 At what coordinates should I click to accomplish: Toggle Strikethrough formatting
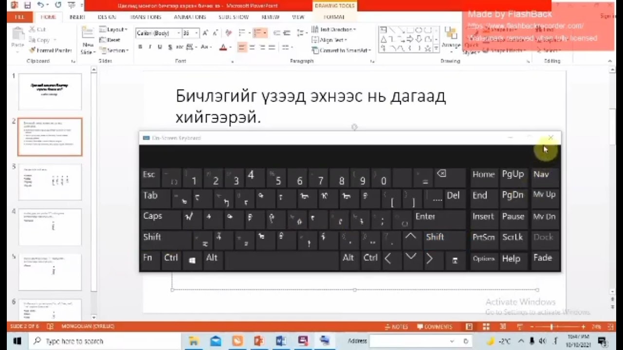point(180,47)
